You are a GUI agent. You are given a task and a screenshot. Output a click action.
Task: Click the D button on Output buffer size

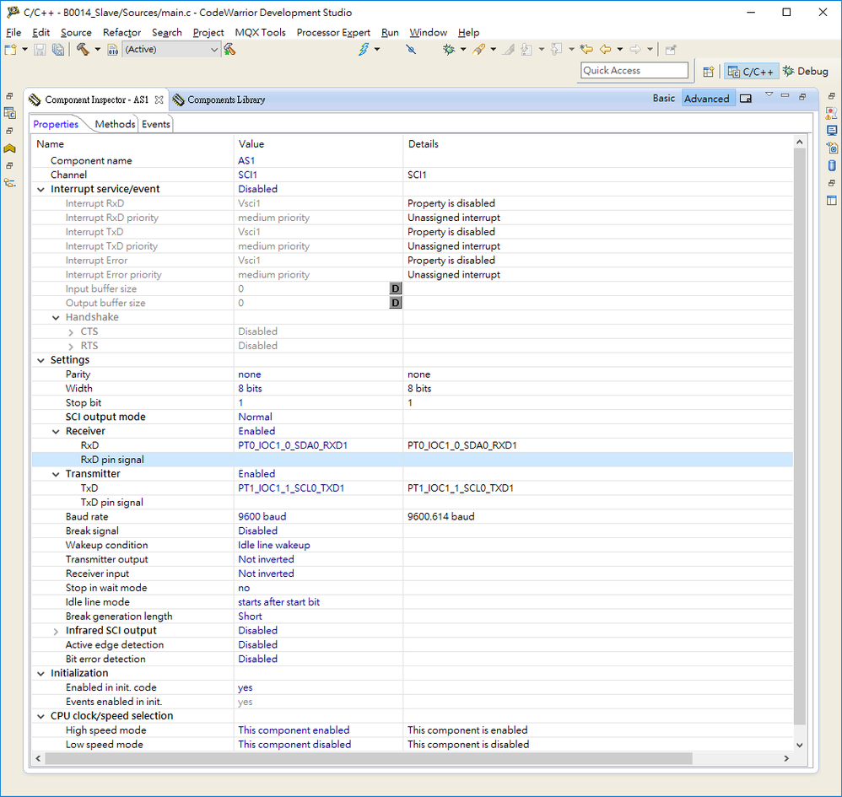(x=395, y=303)
